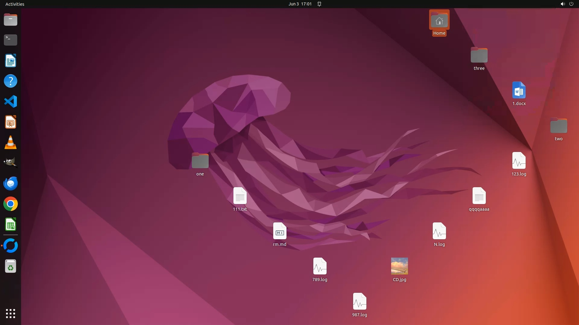579x325 pixels.
Task: Expand the system menu via the power icon
Action: 571,4
